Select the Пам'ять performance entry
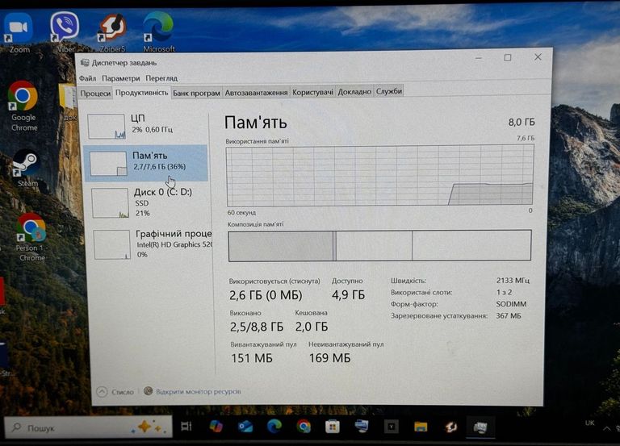 [x=146, y=163]
